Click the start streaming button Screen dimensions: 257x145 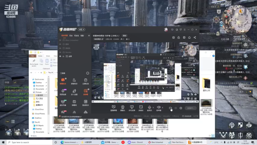click(x=191, y=108)
